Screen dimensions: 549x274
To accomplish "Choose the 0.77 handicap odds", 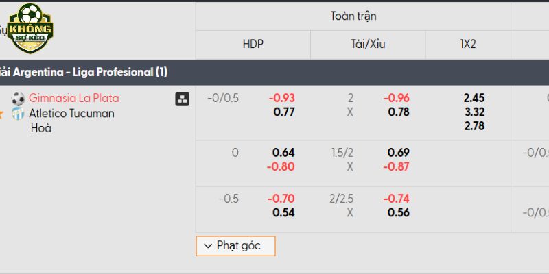I will [284, 112].
